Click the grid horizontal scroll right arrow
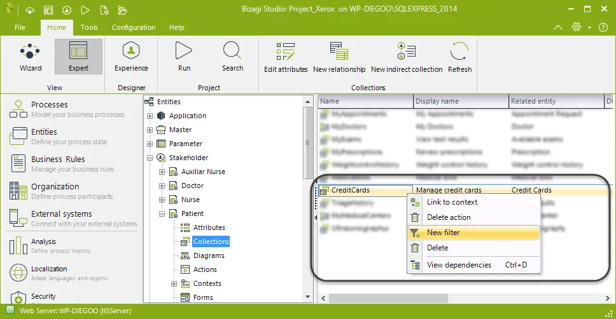 tap(607, 299)
